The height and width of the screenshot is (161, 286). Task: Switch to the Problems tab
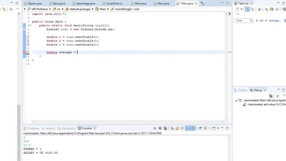(31, 128)
